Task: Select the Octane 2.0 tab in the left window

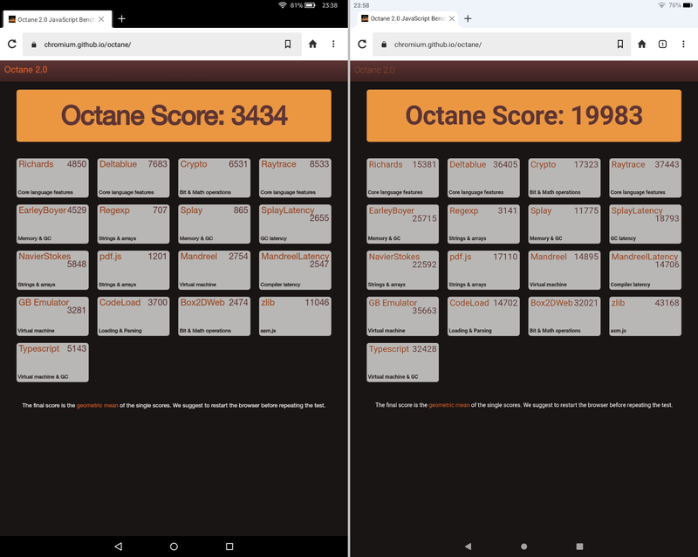Action: (x=52, y=17)
